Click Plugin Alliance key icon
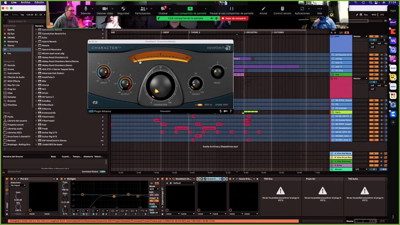400x225 pixels. point(225,111)
